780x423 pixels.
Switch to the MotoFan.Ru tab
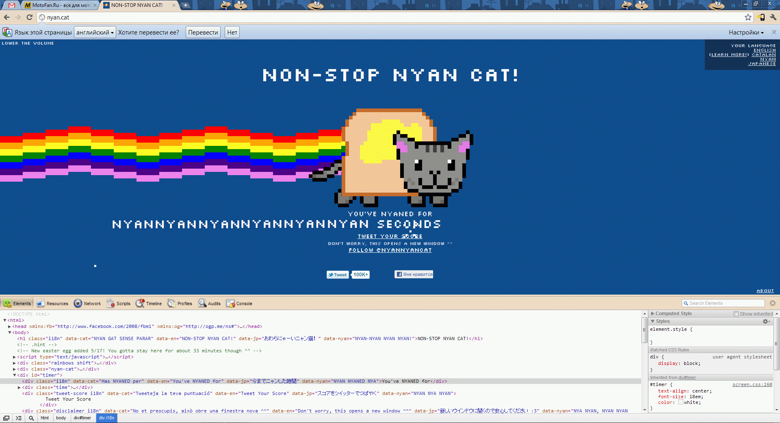click(x=59, y=5)
